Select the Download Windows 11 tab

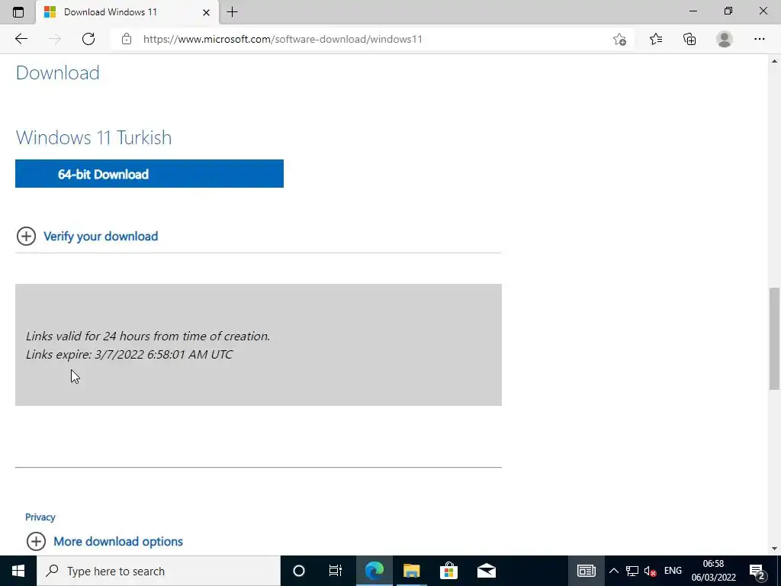(127, 12)
